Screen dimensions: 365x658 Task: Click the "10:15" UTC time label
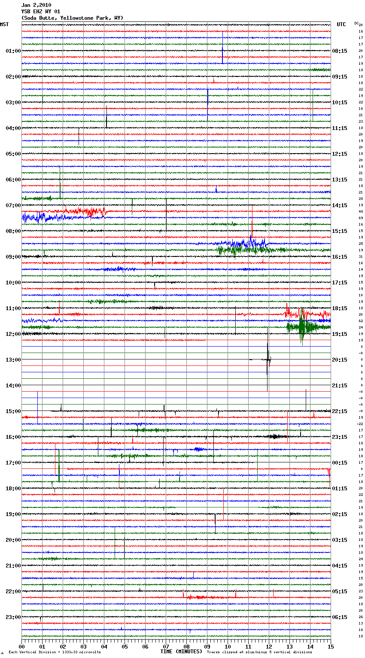[340, 103]
